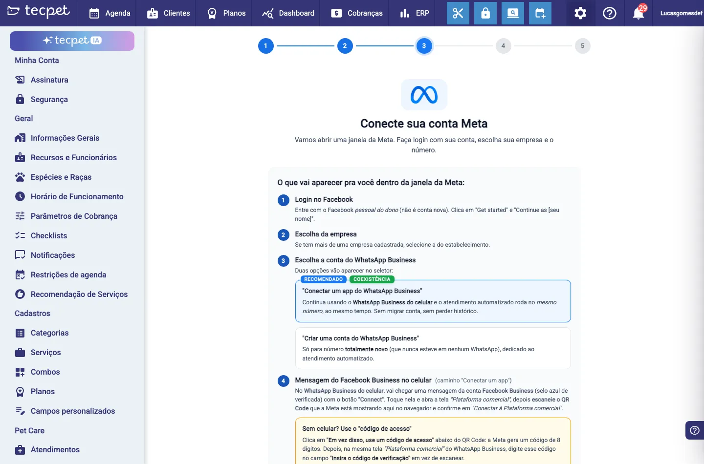Select current wizard step 3
Screen dimensions: 704x464
424,46
